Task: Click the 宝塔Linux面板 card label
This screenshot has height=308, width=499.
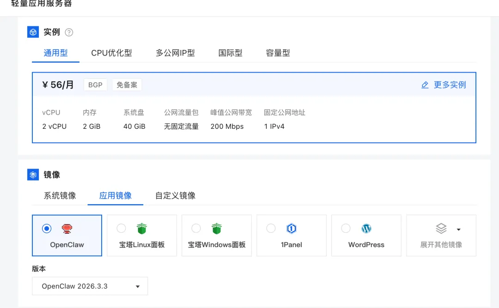Action: tap(142, 245)
